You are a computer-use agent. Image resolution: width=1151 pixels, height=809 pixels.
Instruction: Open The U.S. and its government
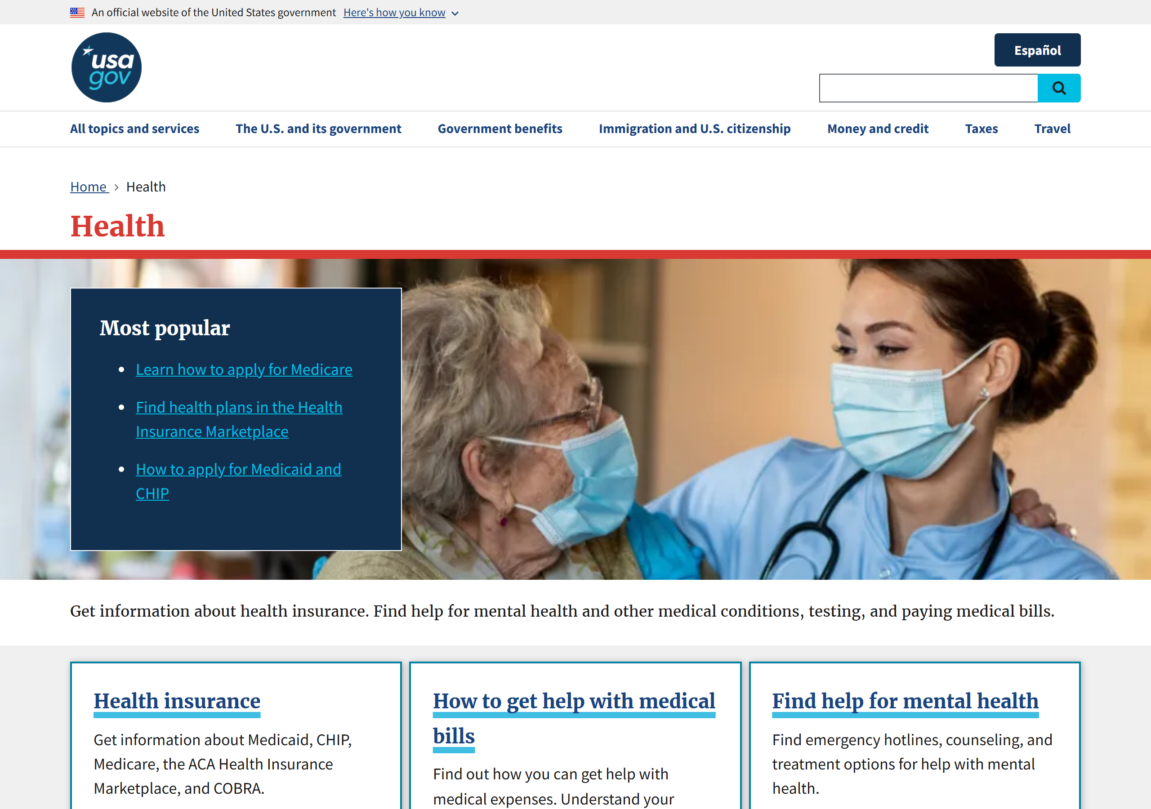point(318,129)
